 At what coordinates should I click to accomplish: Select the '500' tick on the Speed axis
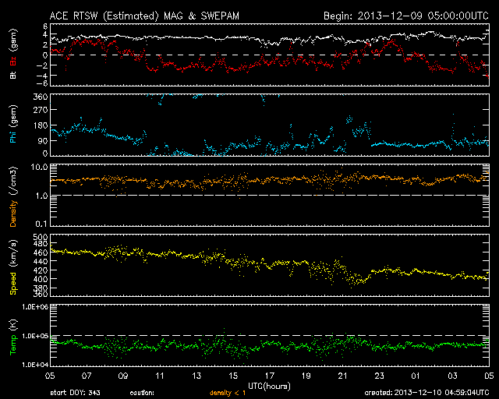click(x=41, y=237)
